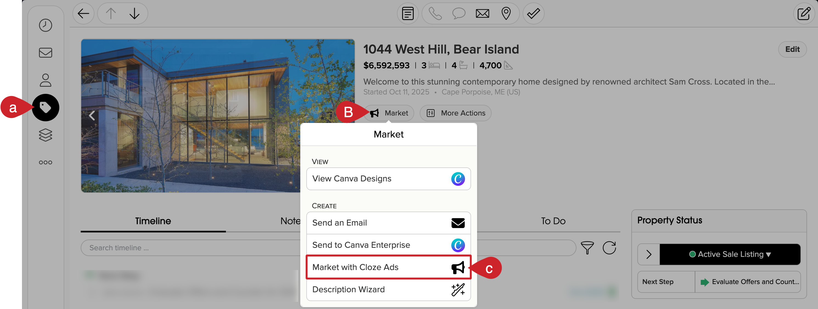Image resolution: width=818 pixels, height=309 pixels.
Task: Select View Canva Designs
Action: click(x=388, y=178)
